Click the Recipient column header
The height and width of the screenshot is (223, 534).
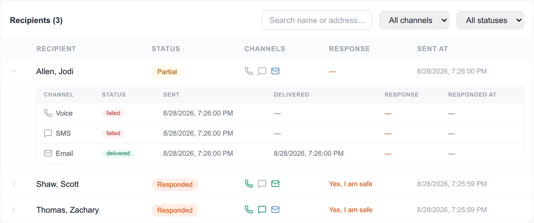point(56,49)
